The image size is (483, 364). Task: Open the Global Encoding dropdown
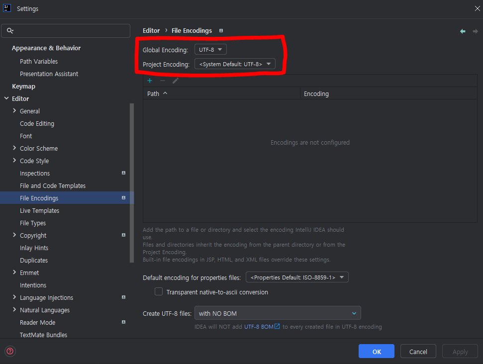tap(210, 50)
